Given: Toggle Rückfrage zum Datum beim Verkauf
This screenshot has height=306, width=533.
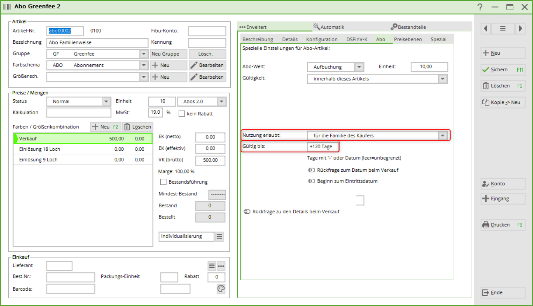Looking at the screenshot, I should pyautogui.click(x=311, y=170).
